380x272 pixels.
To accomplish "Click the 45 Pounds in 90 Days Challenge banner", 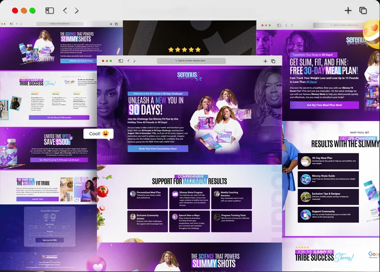I will tap(158, 94).
